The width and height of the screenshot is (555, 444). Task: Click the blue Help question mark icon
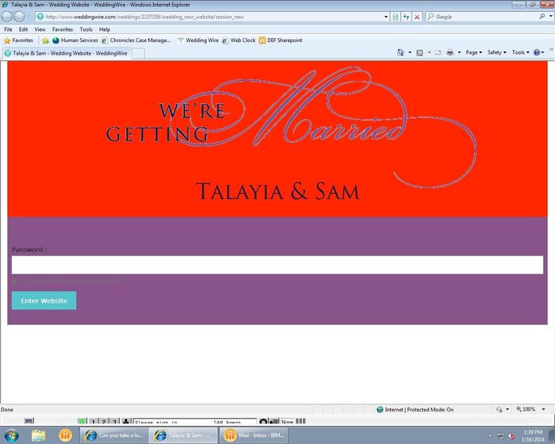(538, 52)
